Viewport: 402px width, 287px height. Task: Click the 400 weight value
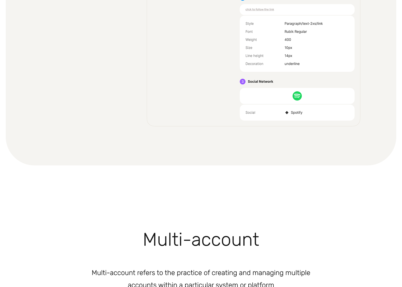pos(288,40)
